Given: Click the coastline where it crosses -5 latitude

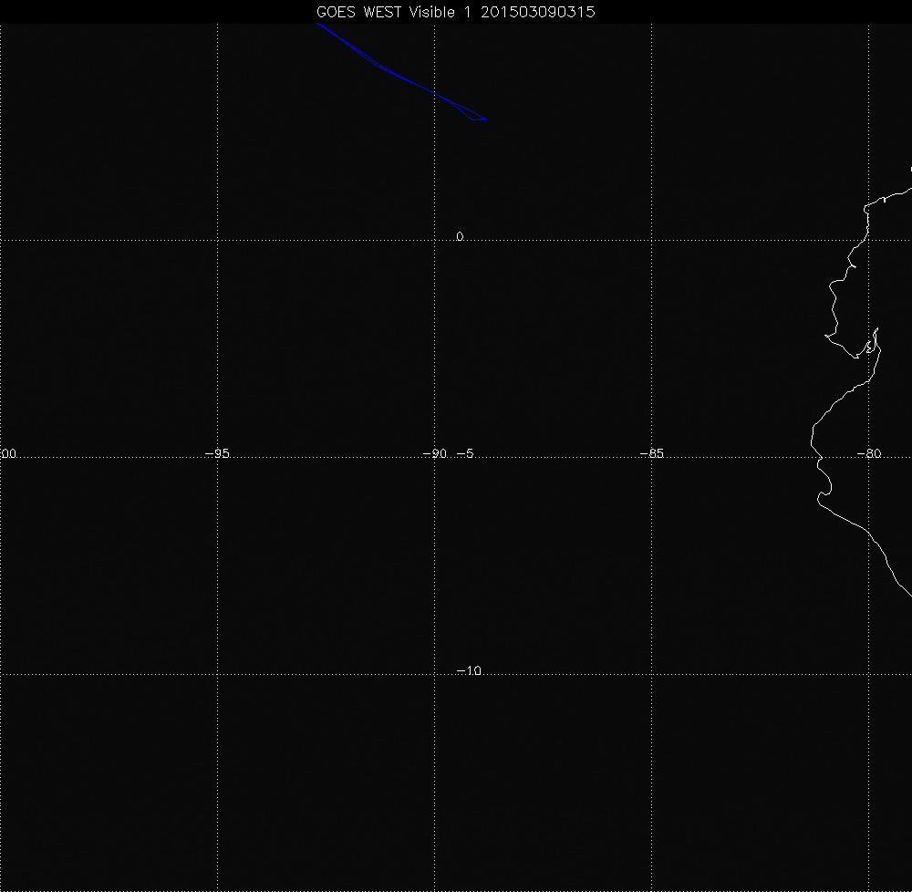Looking at the screenshot, I should [817, 457].
